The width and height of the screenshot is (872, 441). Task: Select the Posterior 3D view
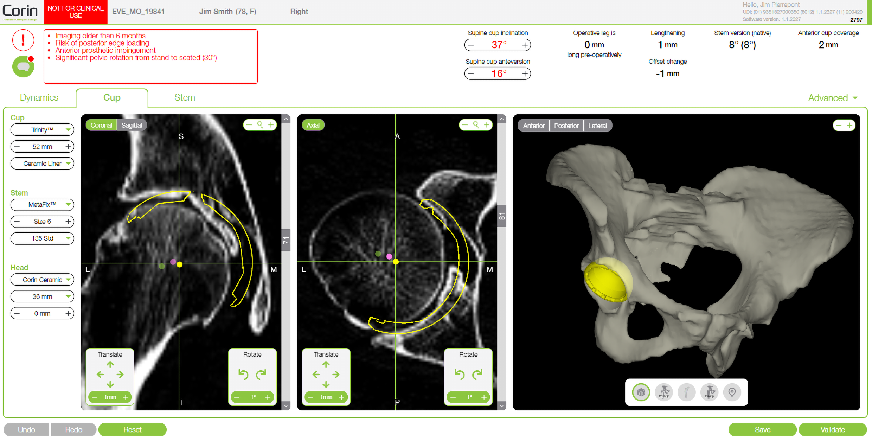pos(566,126)
